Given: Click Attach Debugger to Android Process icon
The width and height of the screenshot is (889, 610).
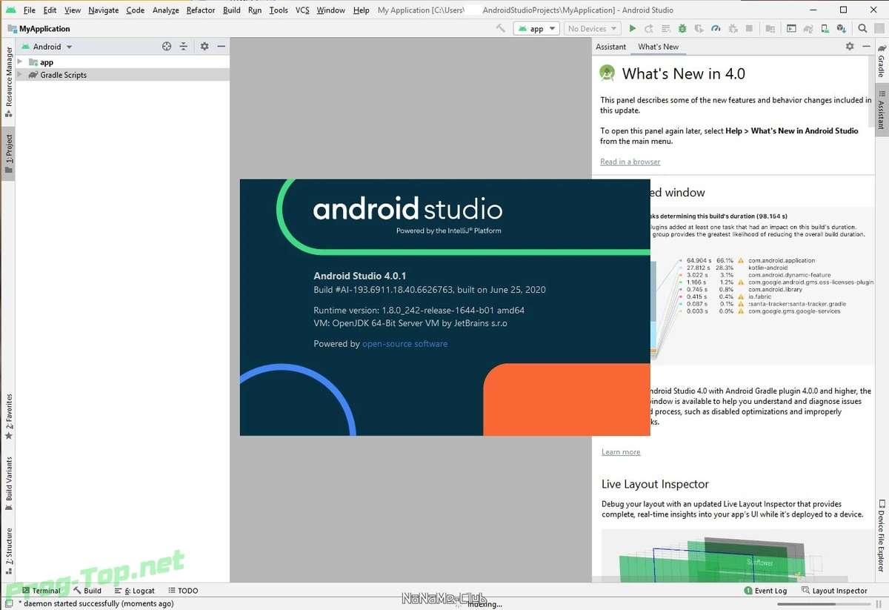Looking at the screenshot, I should click(x=733, y=29).
